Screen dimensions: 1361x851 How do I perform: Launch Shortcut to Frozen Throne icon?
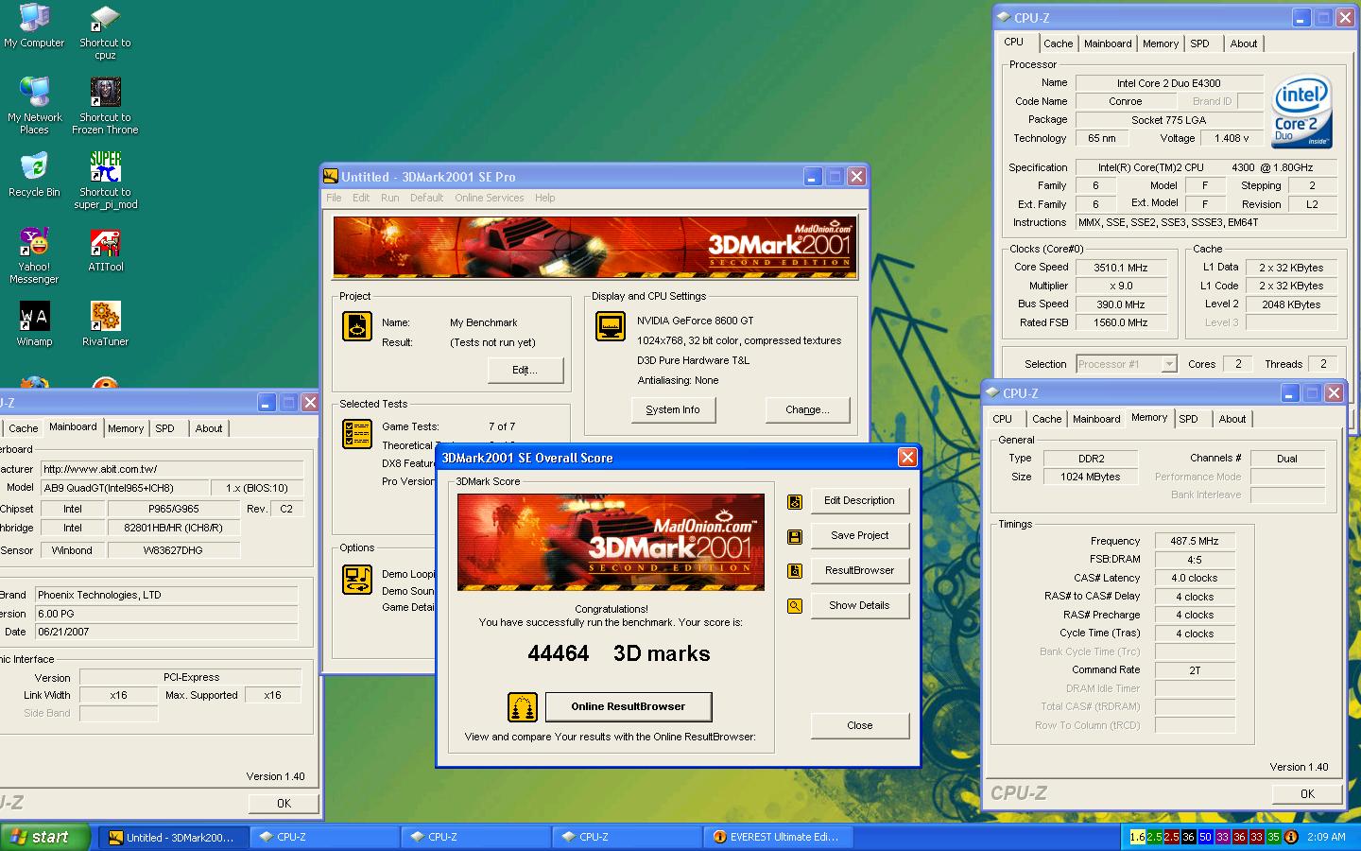(x=105, y=105)
